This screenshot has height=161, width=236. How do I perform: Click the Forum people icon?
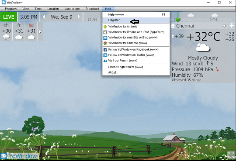click(105, 61)
